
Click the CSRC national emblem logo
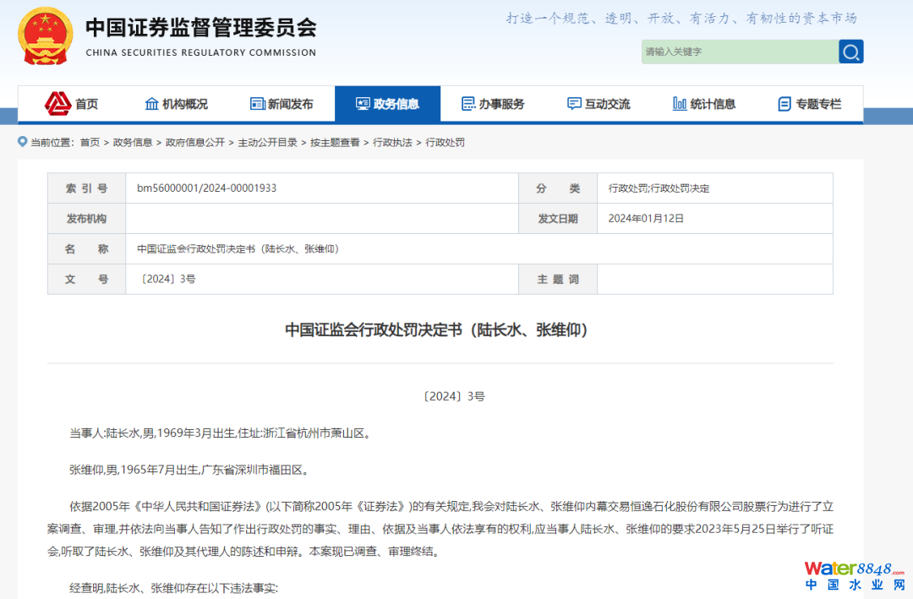(46, 38)
